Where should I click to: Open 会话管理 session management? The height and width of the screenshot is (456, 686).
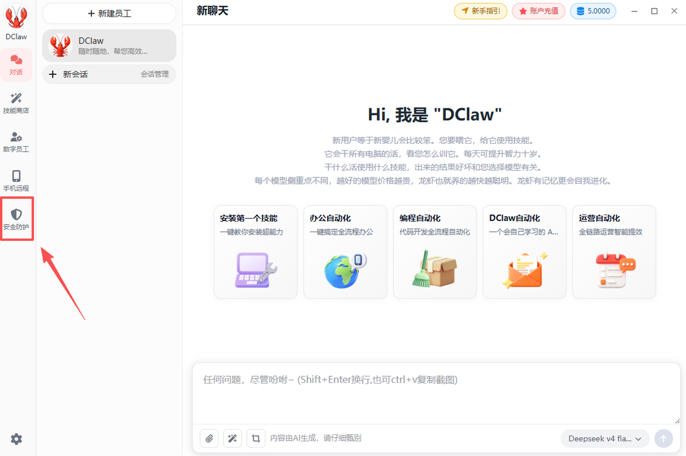(155, 74)
